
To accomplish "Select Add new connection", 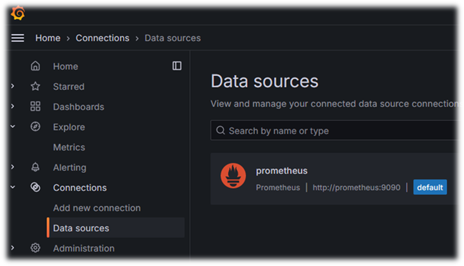I will pyautogui.click(x=97, y=208).
